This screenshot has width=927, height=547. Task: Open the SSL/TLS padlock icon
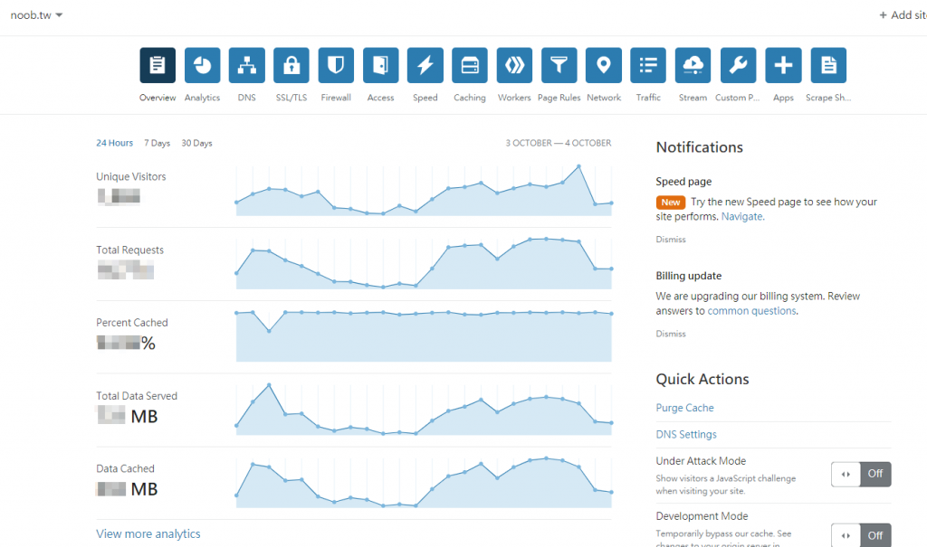[x=291, y=65]
